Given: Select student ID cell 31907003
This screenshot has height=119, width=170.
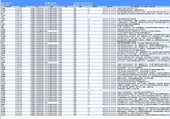Looking at the screenshot, I should click(23, 61).
